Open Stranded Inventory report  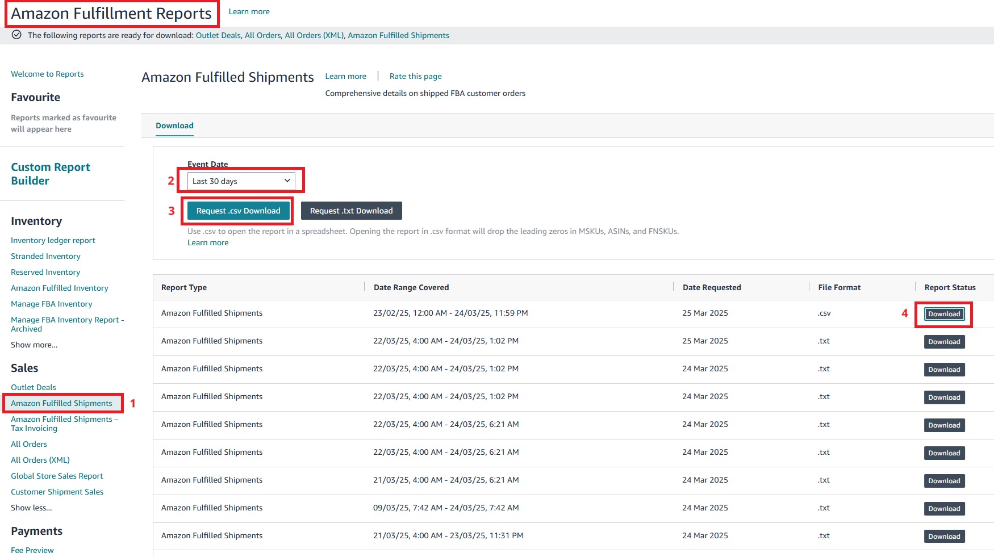(x=45, y=256)
